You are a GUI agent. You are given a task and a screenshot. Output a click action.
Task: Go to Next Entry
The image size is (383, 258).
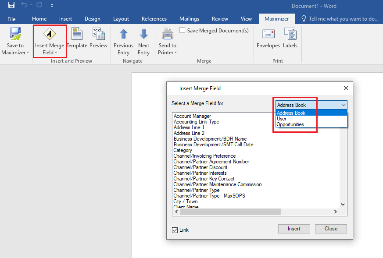click(143, 41)
